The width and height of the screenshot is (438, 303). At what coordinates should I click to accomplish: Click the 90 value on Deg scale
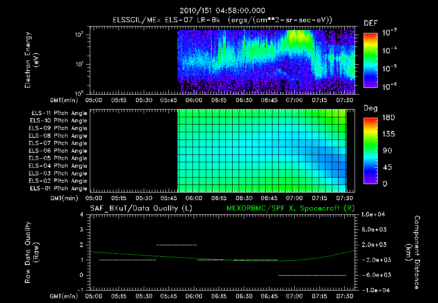tap(388, 151)
